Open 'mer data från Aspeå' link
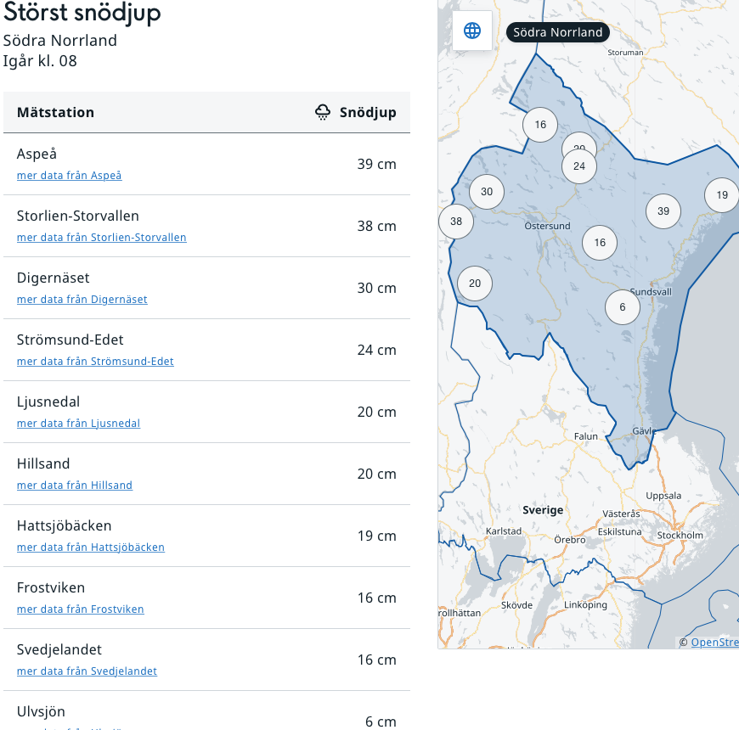The height and width of the screenshot is (730, 739). click(70, 176)
